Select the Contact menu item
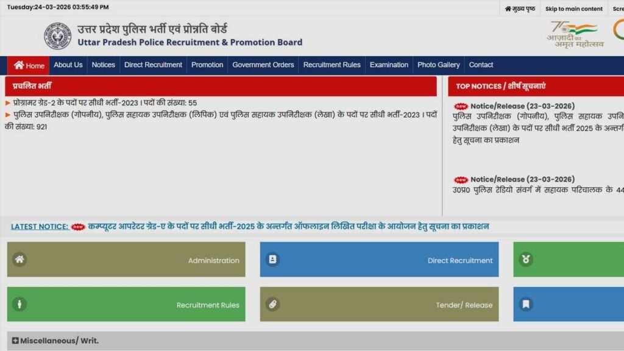 [481, 65]
